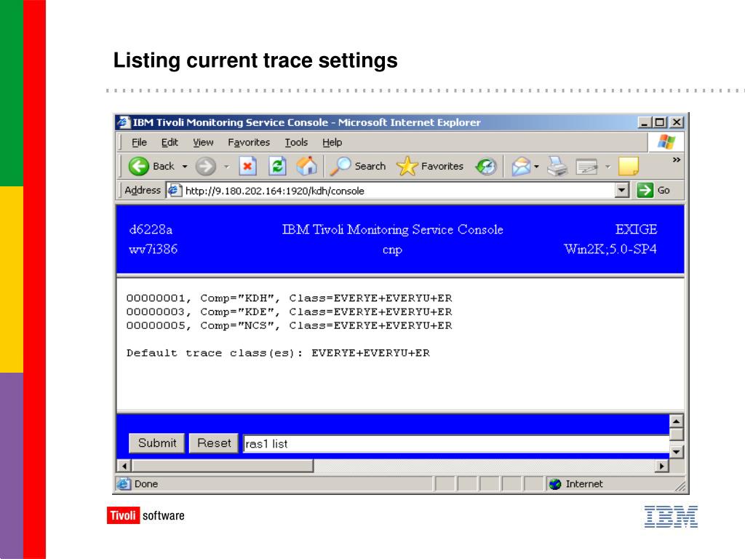
Task: Expand the Forward button history dropdown
Action: click(x=227, y=167)
